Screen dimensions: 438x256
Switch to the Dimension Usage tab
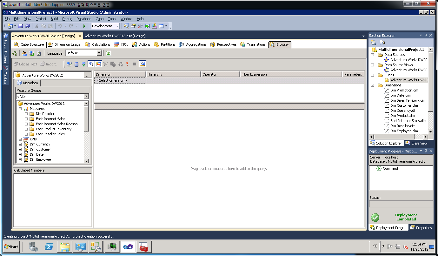tap(64, 44)
